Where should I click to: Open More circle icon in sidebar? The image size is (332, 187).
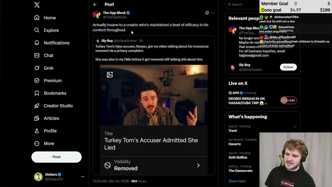(37, 143)
